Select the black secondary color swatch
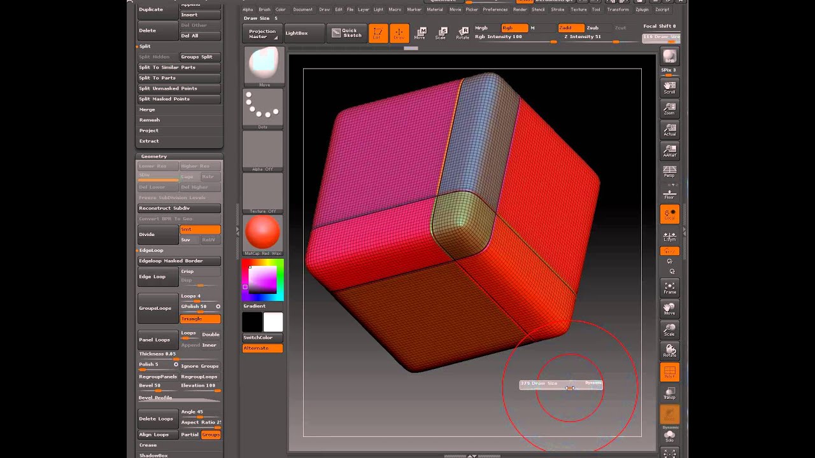The height and width of the screenshot is (458, 815). pos(252,323)
